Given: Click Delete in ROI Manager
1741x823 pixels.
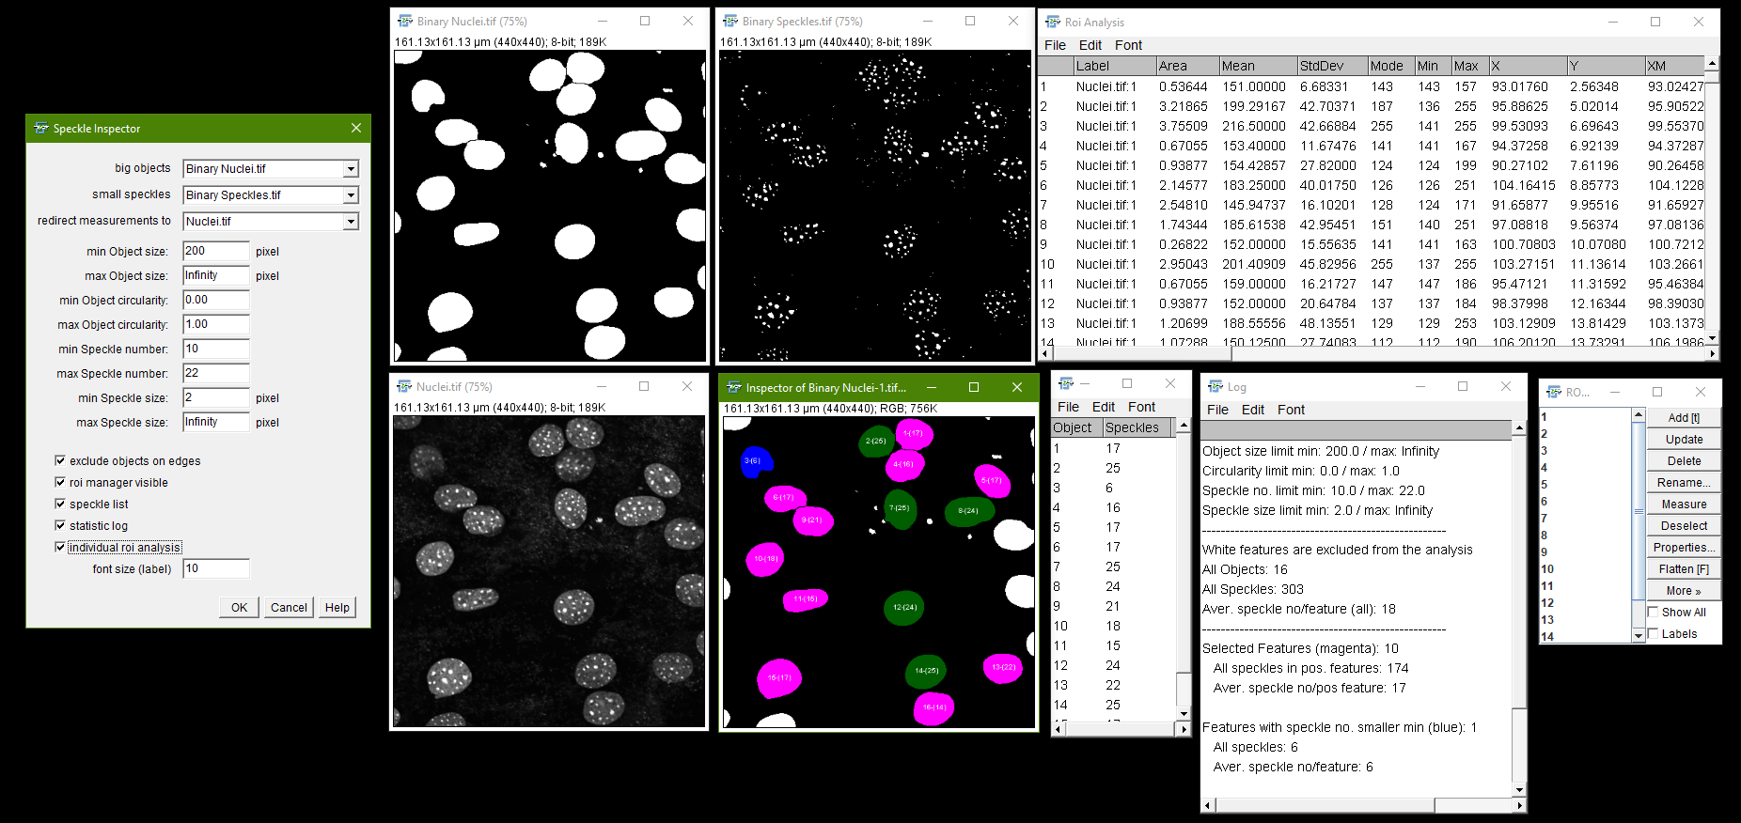Looking at the screenshot, I should [x=1684, y=461].
